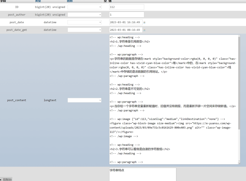This screenshot has width=246, height=181.
Task: Click post_date_gmt datetime input
Action: tap(125, 30)
